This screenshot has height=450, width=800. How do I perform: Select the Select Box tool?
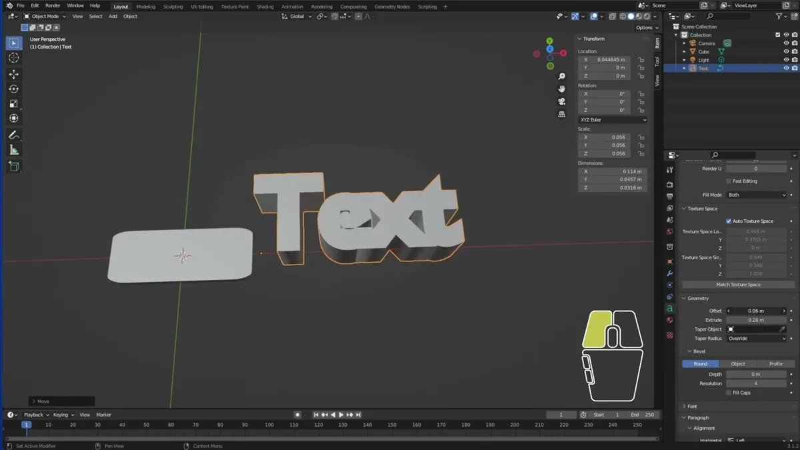pos(14,43)
